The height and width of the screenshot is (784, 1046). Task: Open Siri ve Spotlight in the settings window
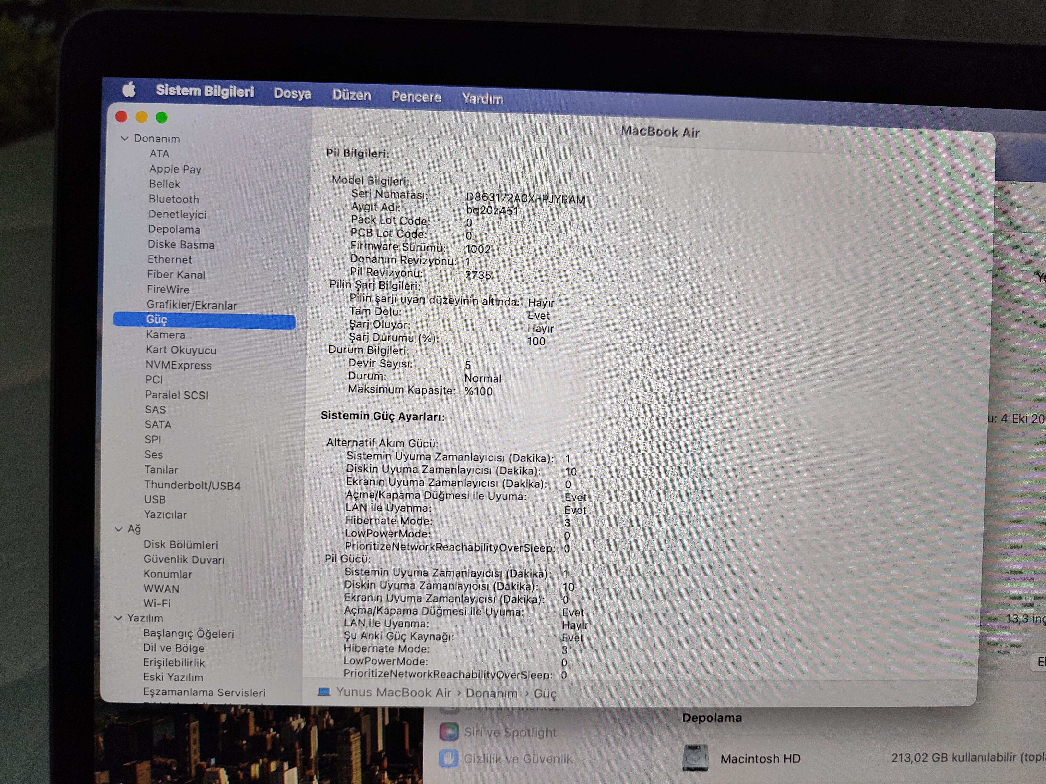(510, 732)
